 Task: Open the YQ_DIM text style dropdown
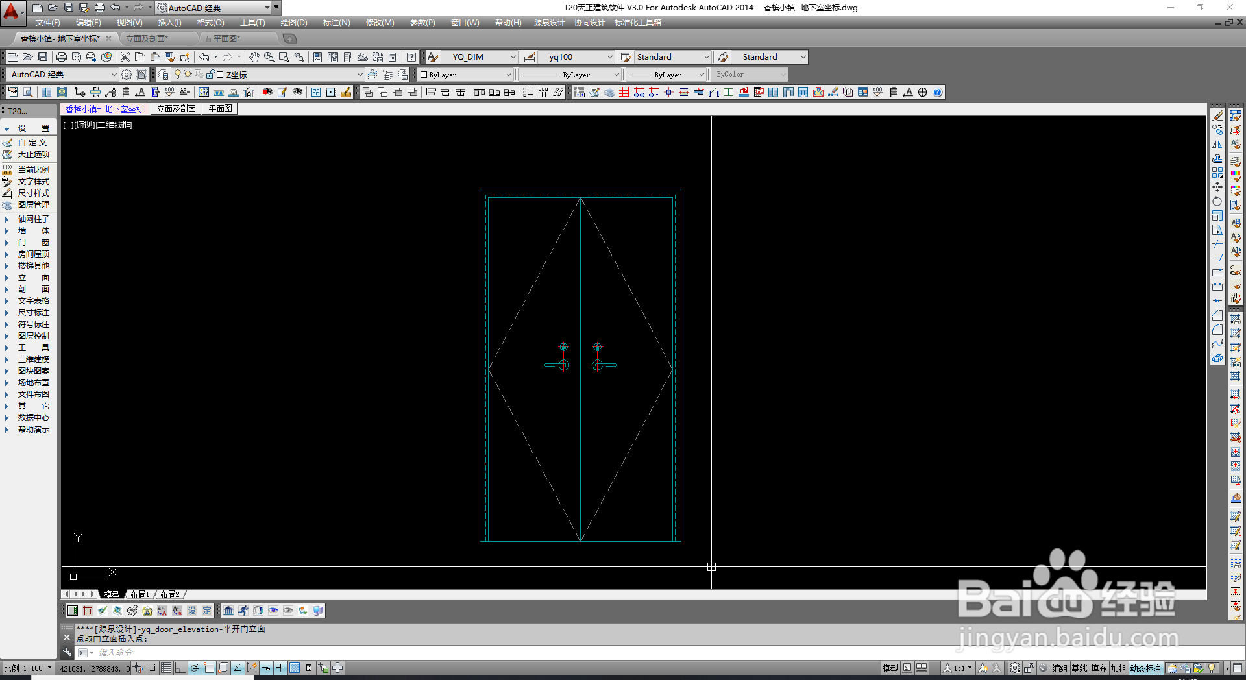pos(513,57)
